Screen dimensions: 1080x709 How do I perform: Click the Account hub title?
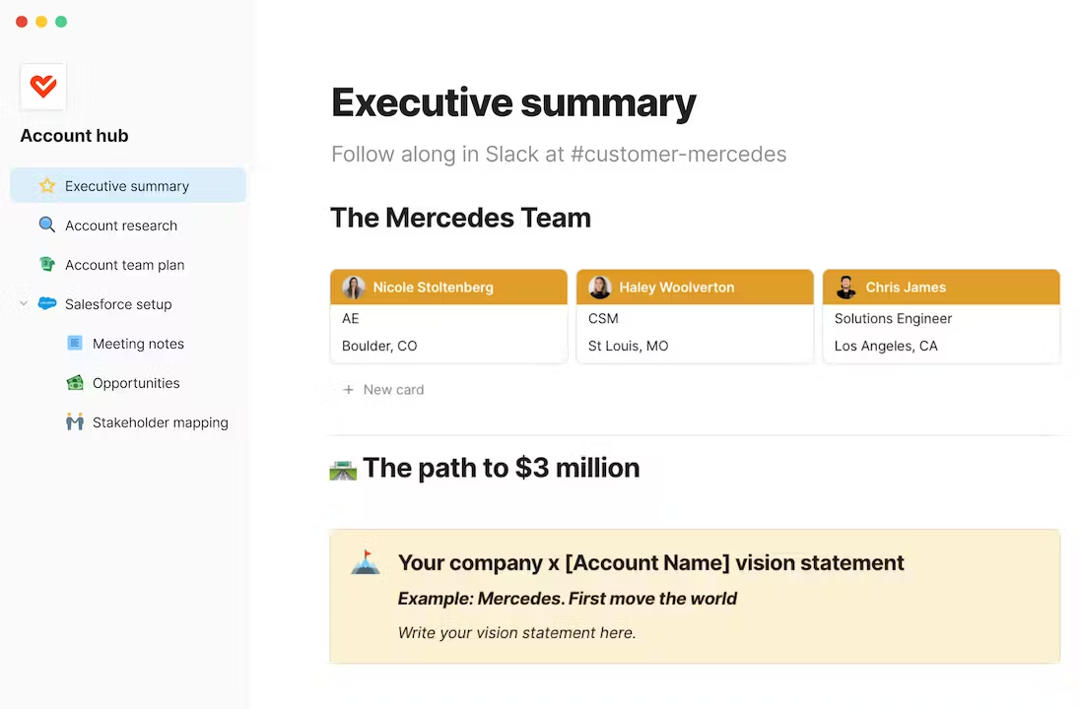coord(74,136)
